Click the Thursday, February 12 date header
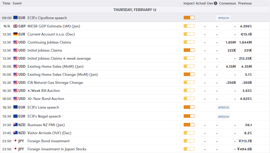Screen dimensions: 270x153 pyautogui.click(x=135, y=10)
